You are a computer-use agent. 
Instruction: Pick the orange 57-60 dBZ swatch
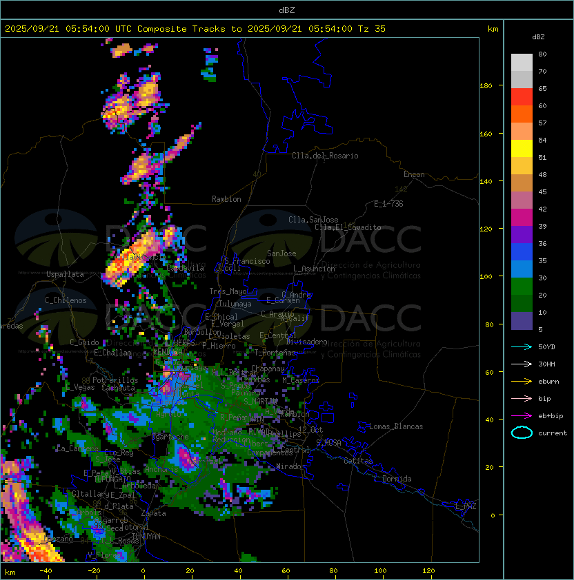click(522, 114)
